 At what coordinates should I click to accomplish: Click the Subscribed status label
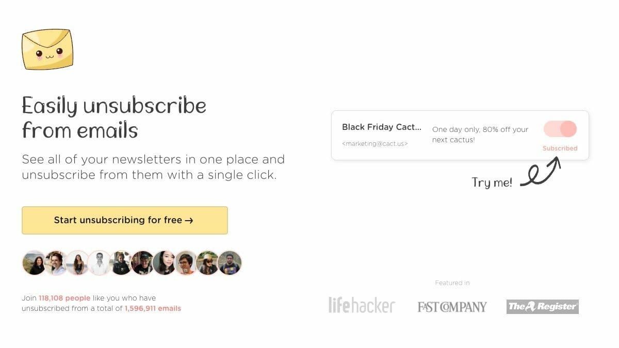560,148
